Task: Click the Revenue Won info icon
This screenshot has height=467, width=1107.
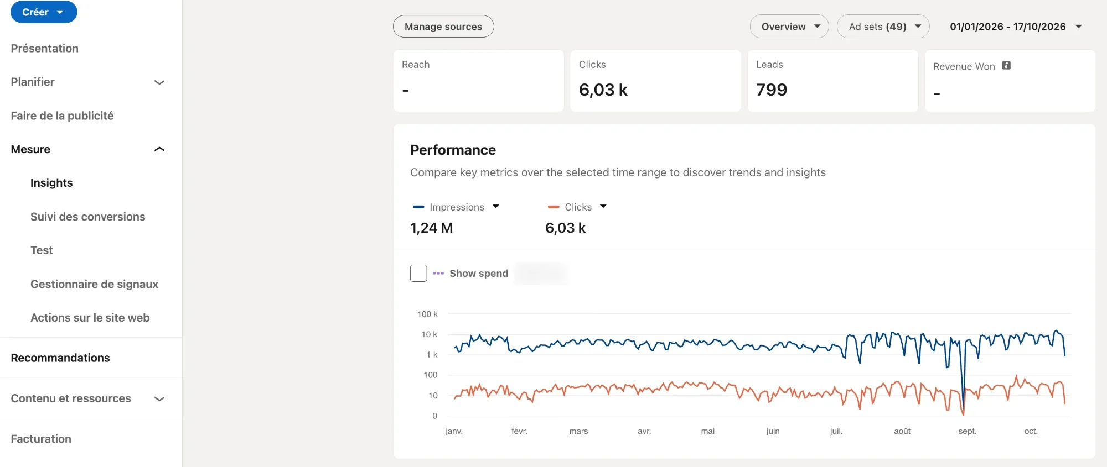Action: pyautogui.click(x=1006, y=65)
